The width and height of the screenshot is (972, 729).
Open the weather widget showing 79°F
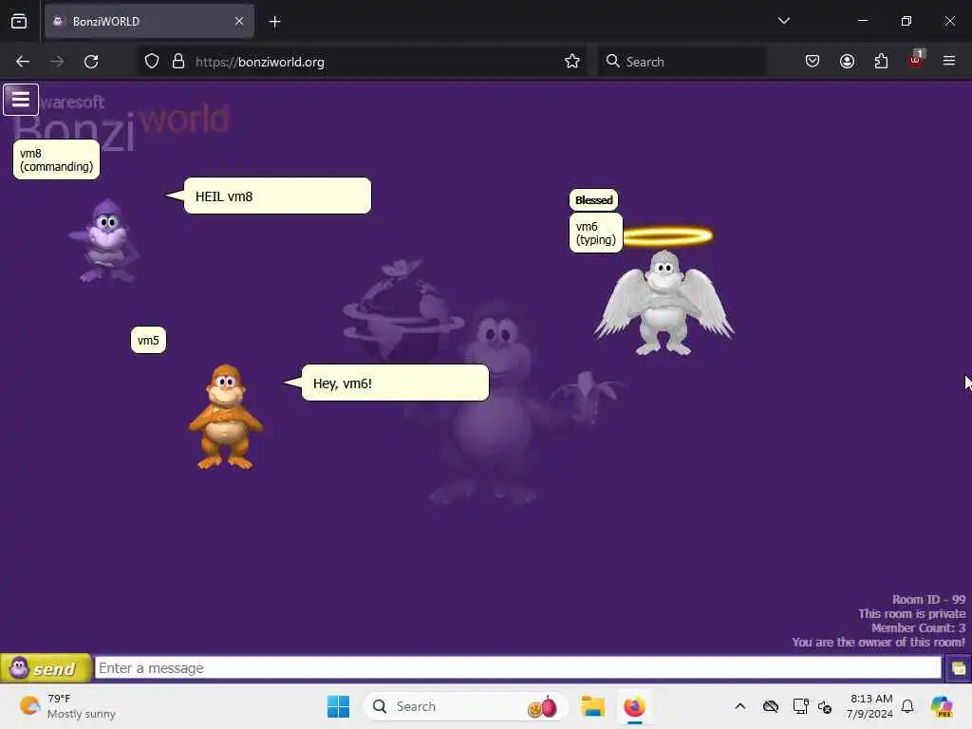click(x=67, y=706)
